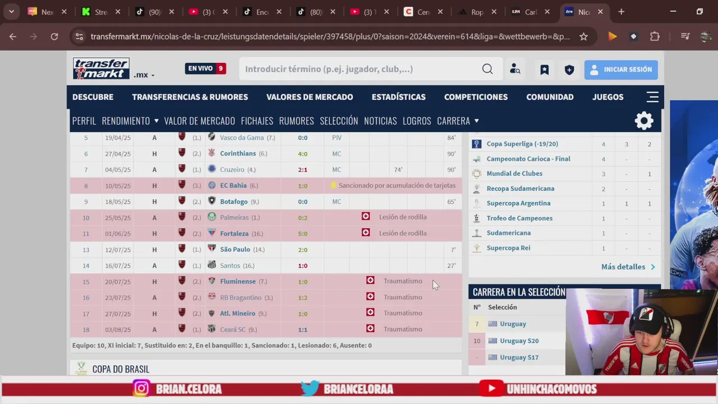Open the settings gear icon
718x404 pixels.
[x=644, y=121]
